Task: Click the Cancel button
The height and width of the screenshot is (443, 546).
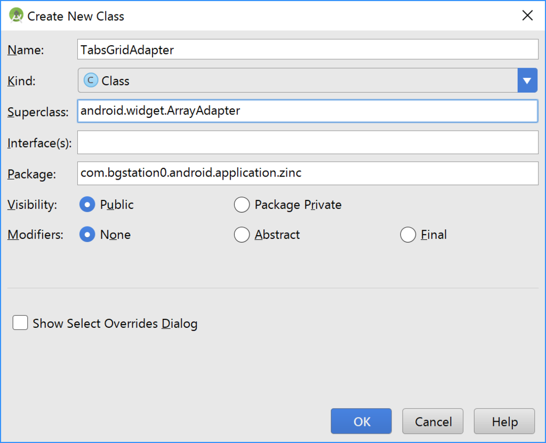Action: coord(433,422)
